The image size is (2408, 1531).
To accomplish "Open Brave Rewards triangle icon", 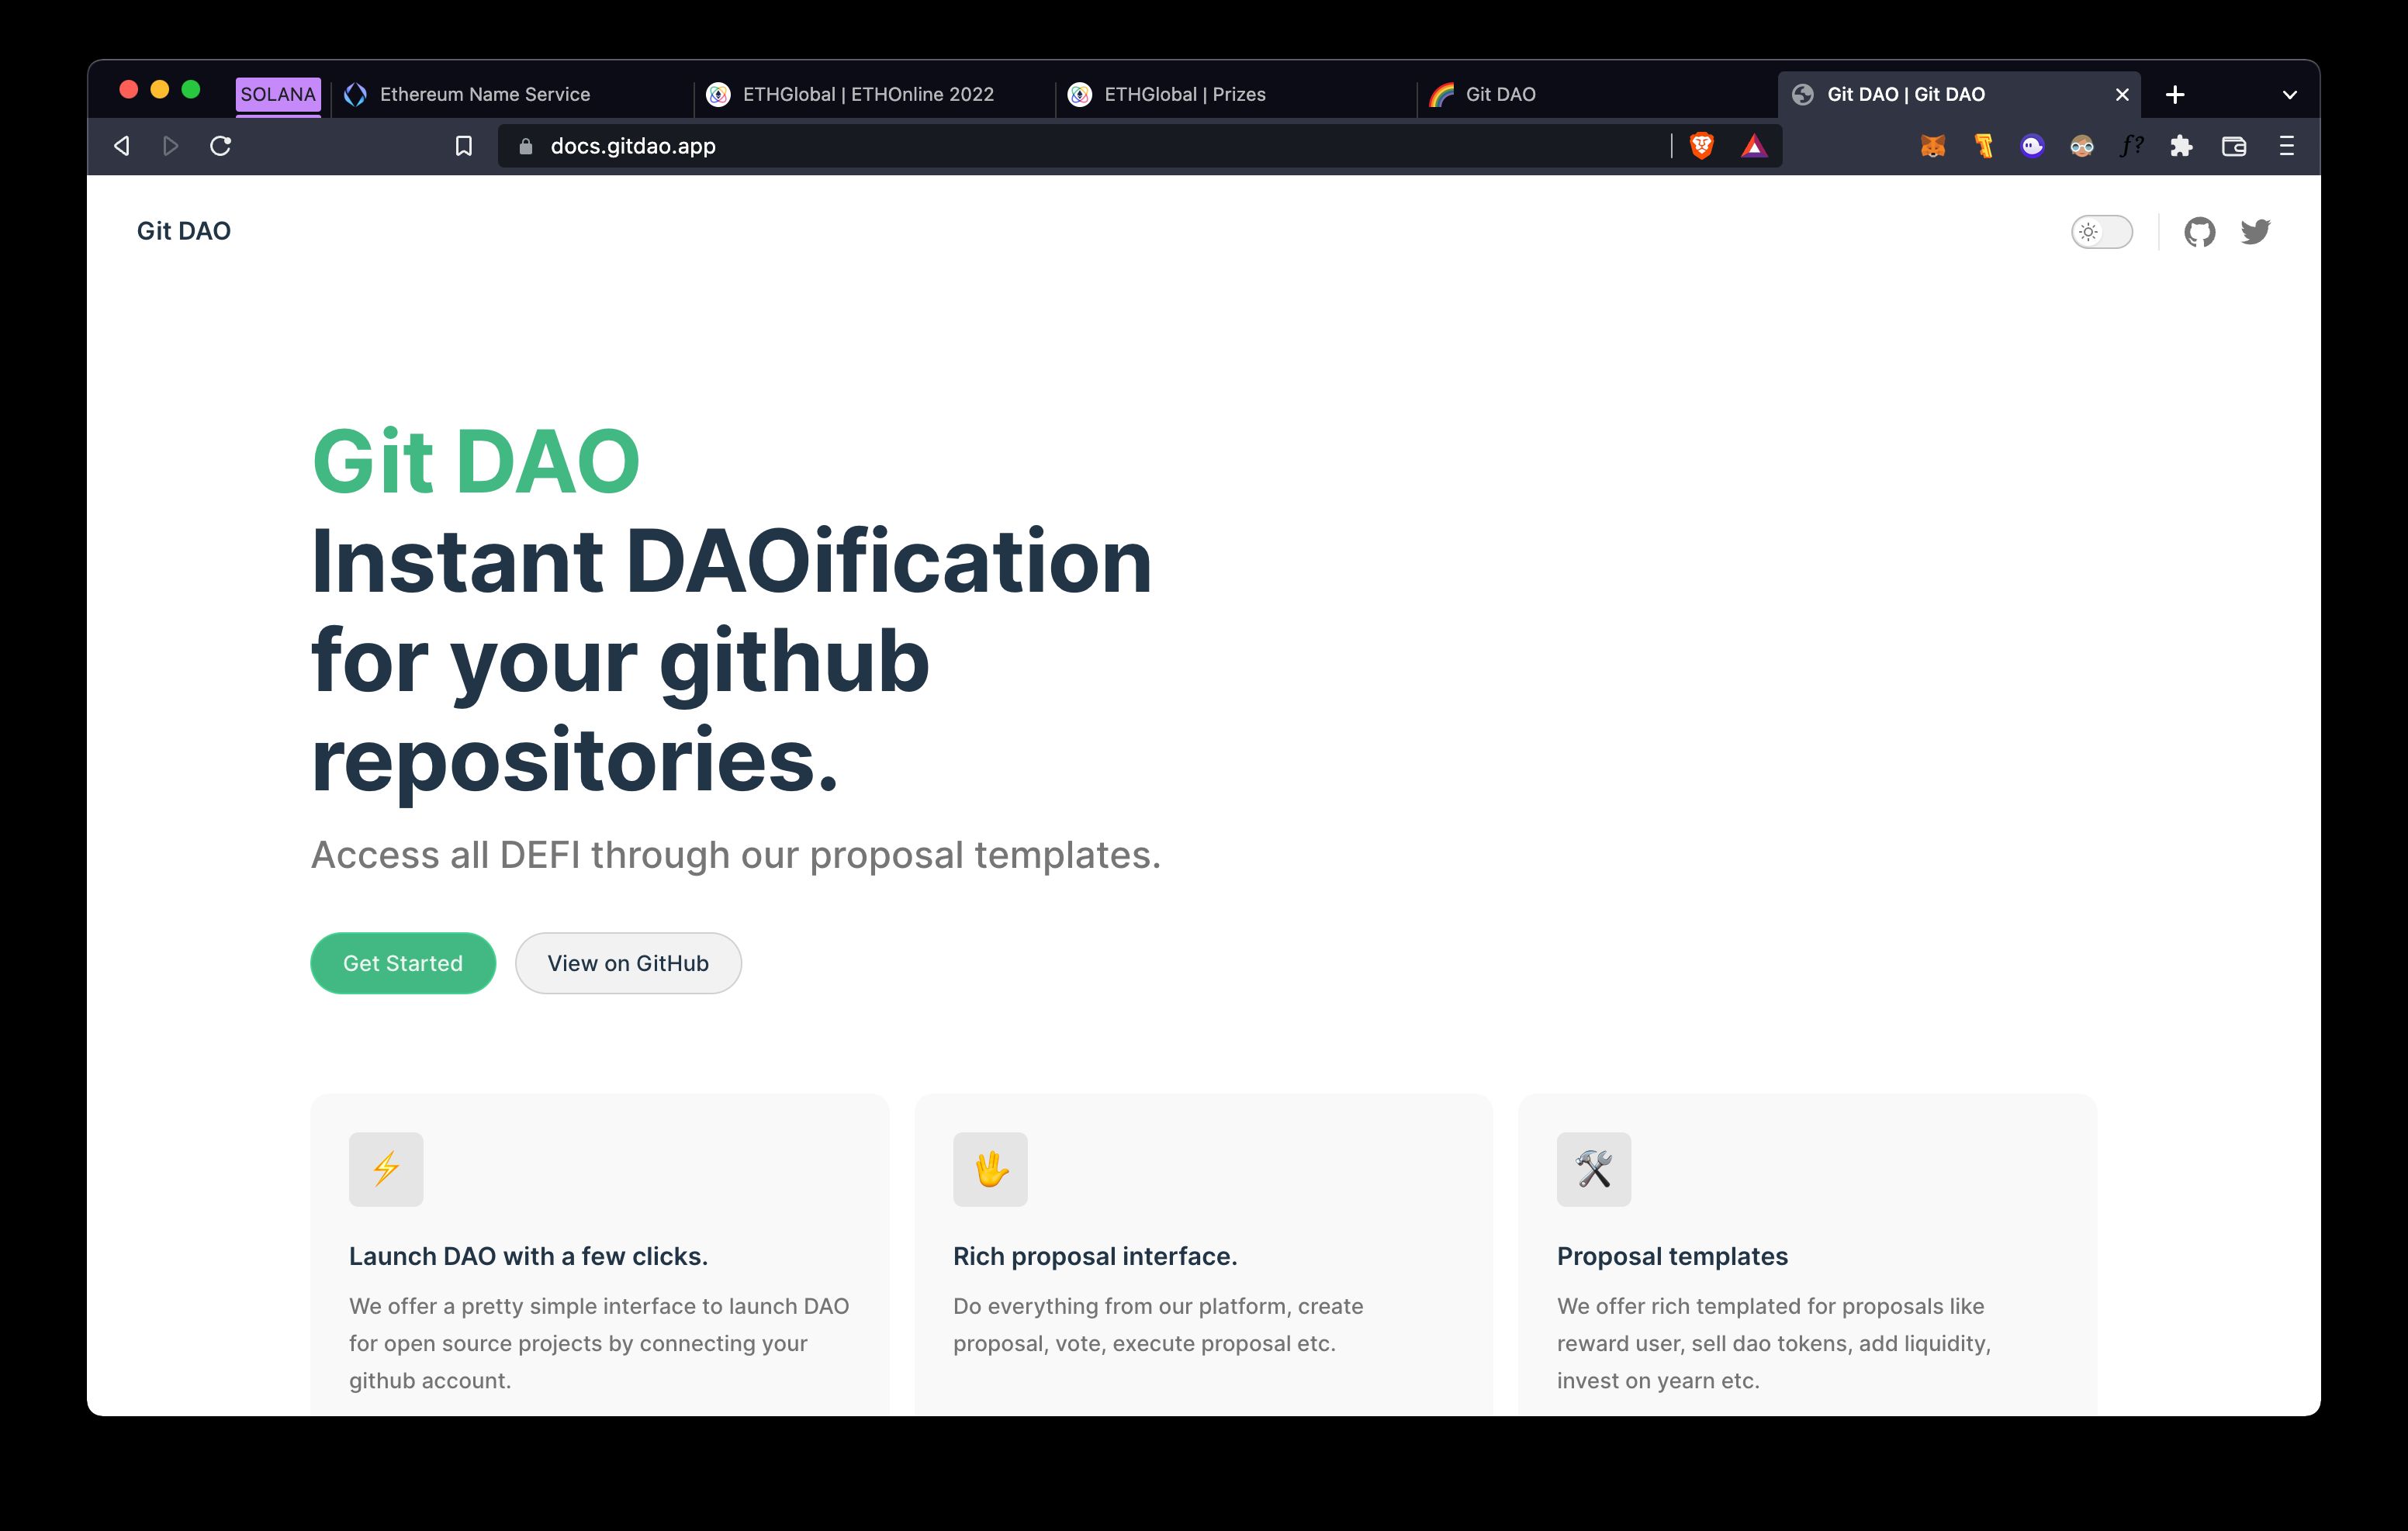I will tap(1754, 147).
